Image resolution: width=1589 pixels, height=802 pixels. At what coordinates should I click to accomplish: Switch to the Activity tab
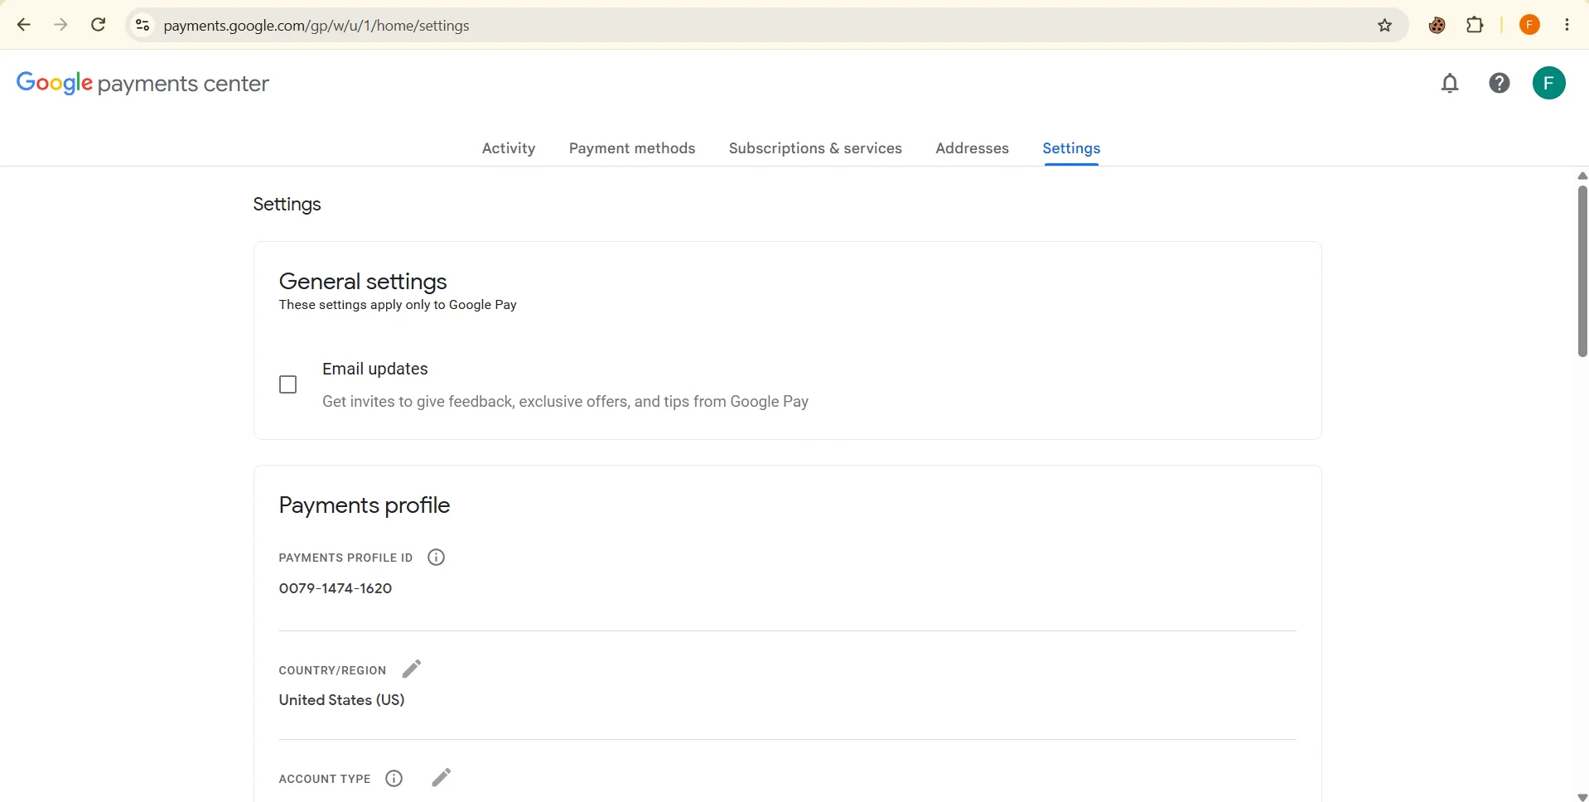click(x=509, y=148)
